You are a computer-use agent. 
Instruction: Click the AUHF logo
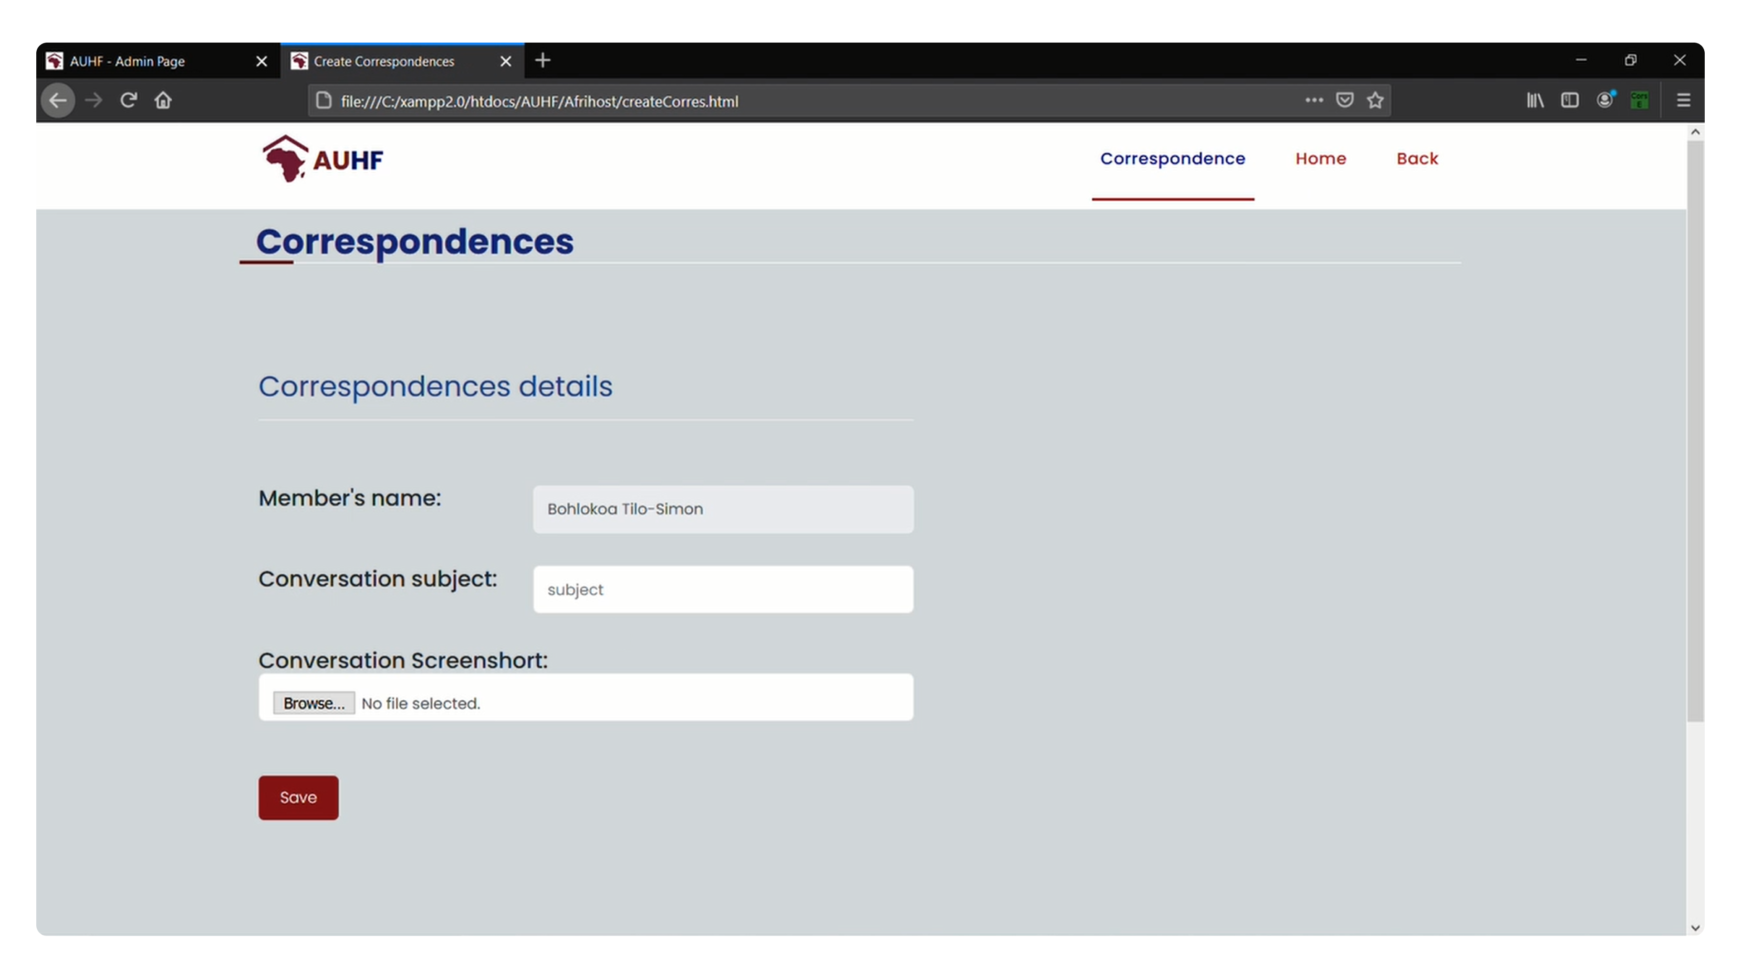323,160
